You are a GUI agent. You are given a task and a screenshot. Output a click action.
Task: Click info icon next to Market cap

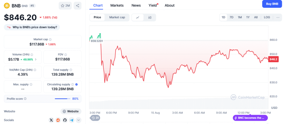tap(50, 39)
